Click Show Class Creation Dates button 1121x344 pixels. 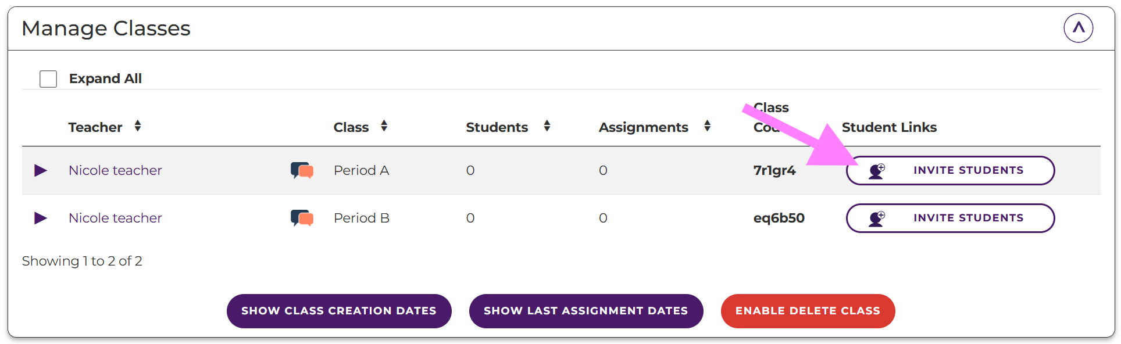click(x=339, y=311)
